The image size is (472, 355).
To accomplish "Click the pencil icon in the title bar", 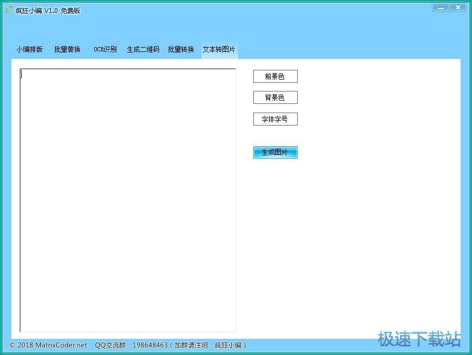I will 8,10.
